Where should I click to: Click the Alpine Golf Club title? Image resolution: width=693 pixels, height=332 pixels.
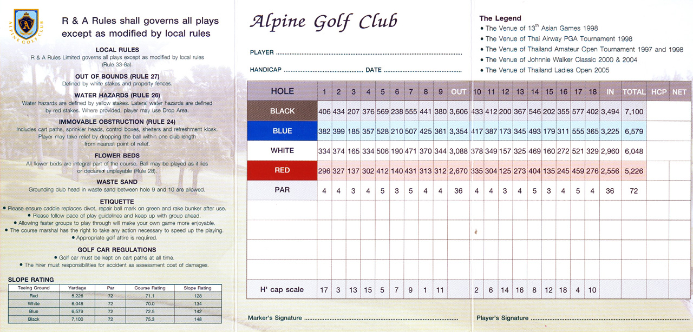[x=323, y=22]
